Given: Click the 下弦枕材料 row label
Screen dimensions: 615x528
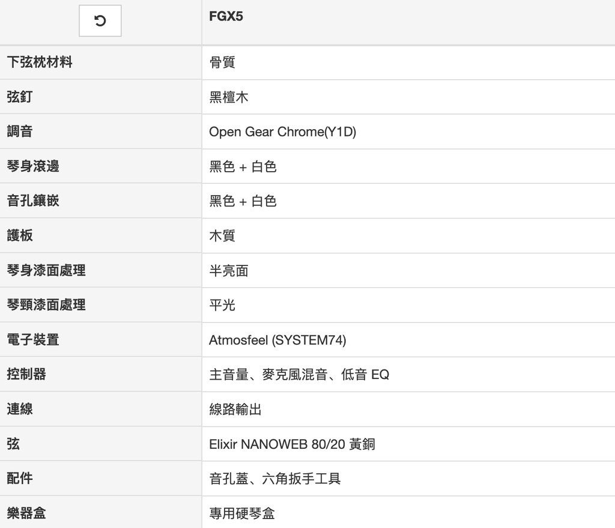Looking at the screenshot, I should click(x=40, y=62).
